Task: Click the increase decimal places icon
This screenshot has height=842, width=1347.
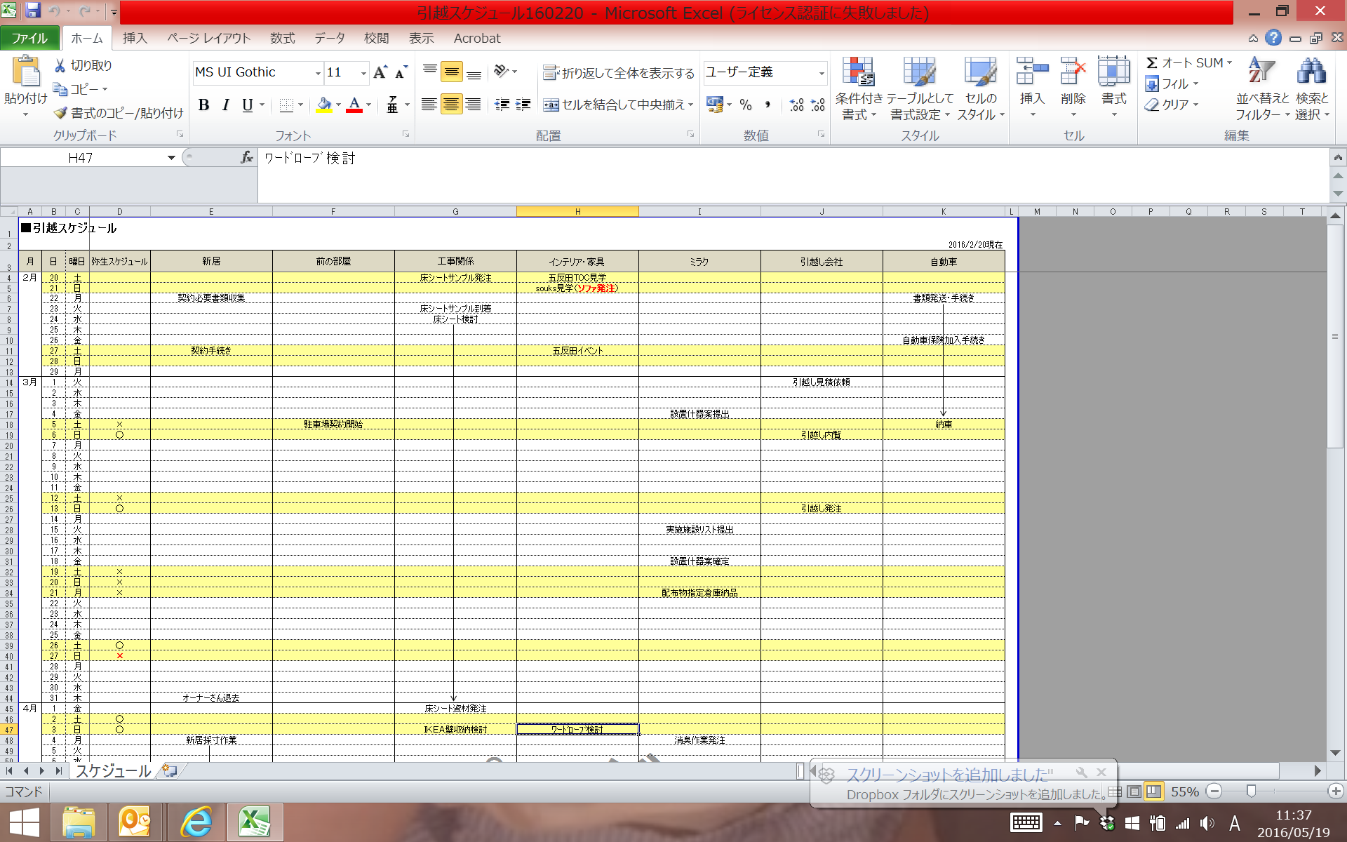Action: click(x=796, y=105)
